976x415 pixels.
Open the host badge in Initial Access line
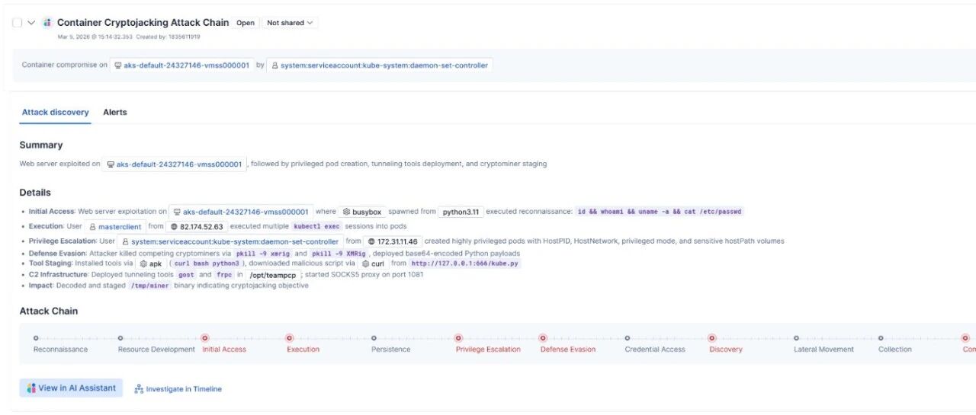241,212
